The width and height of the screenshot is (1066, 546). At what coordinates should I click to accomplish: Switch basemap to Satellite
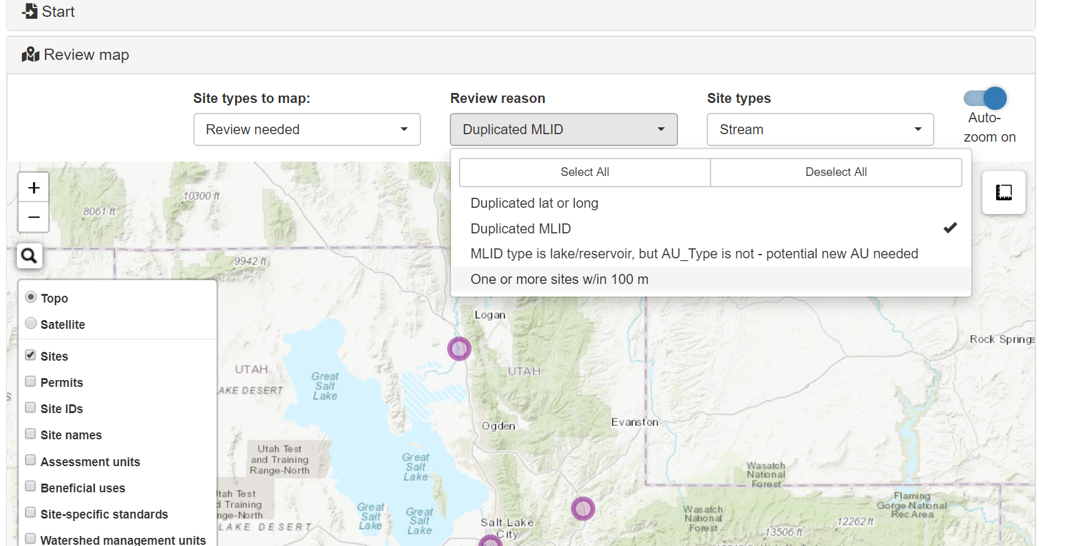[x=31, y=323]
